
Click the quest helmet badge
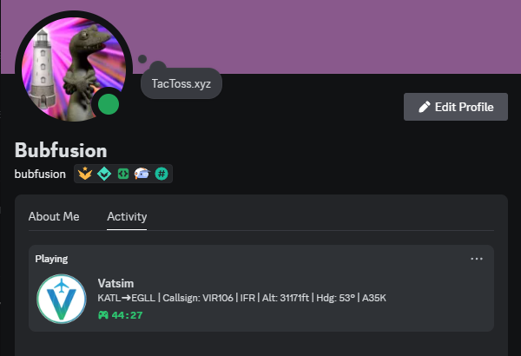point(142,174)
